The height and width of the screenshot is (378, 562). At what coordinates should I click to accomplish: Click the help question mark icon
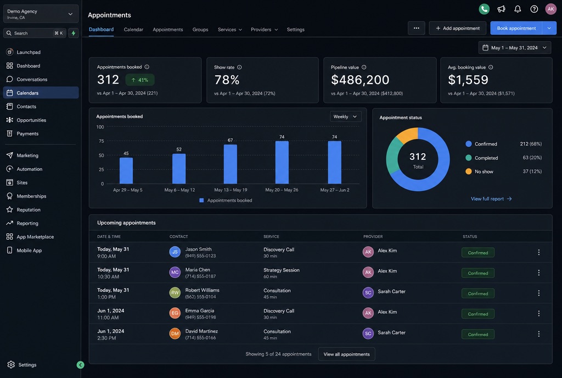tap(534, 9)
